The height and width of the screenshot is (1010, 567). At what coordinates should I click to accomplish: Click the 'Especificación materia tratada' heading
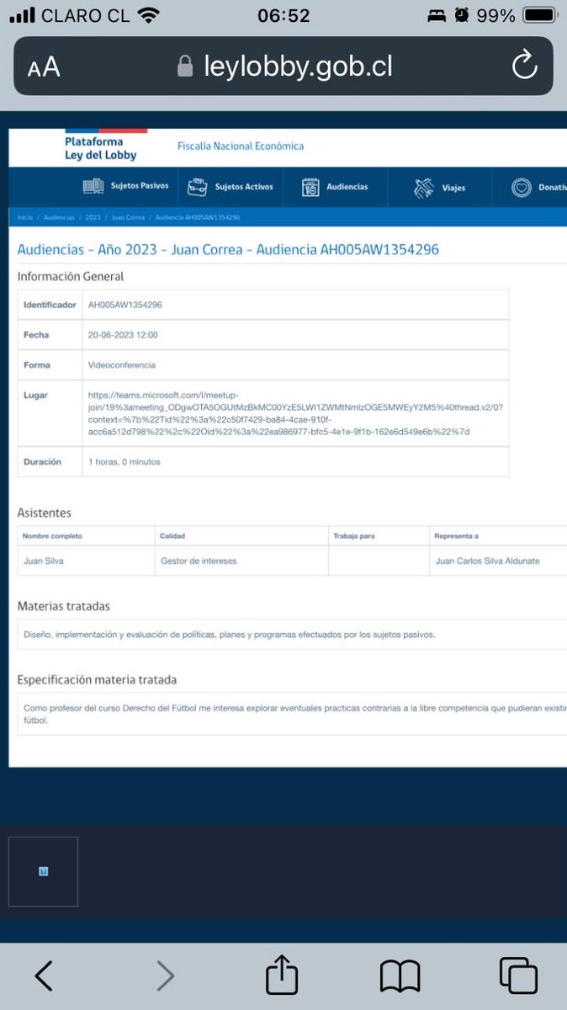pos(97,679)
